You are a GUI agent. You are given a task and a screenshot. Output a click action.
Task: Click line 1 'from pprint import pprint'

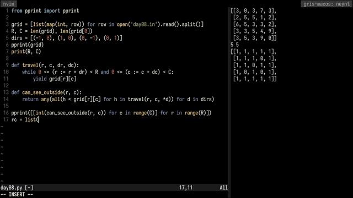[x=45, y=11]
